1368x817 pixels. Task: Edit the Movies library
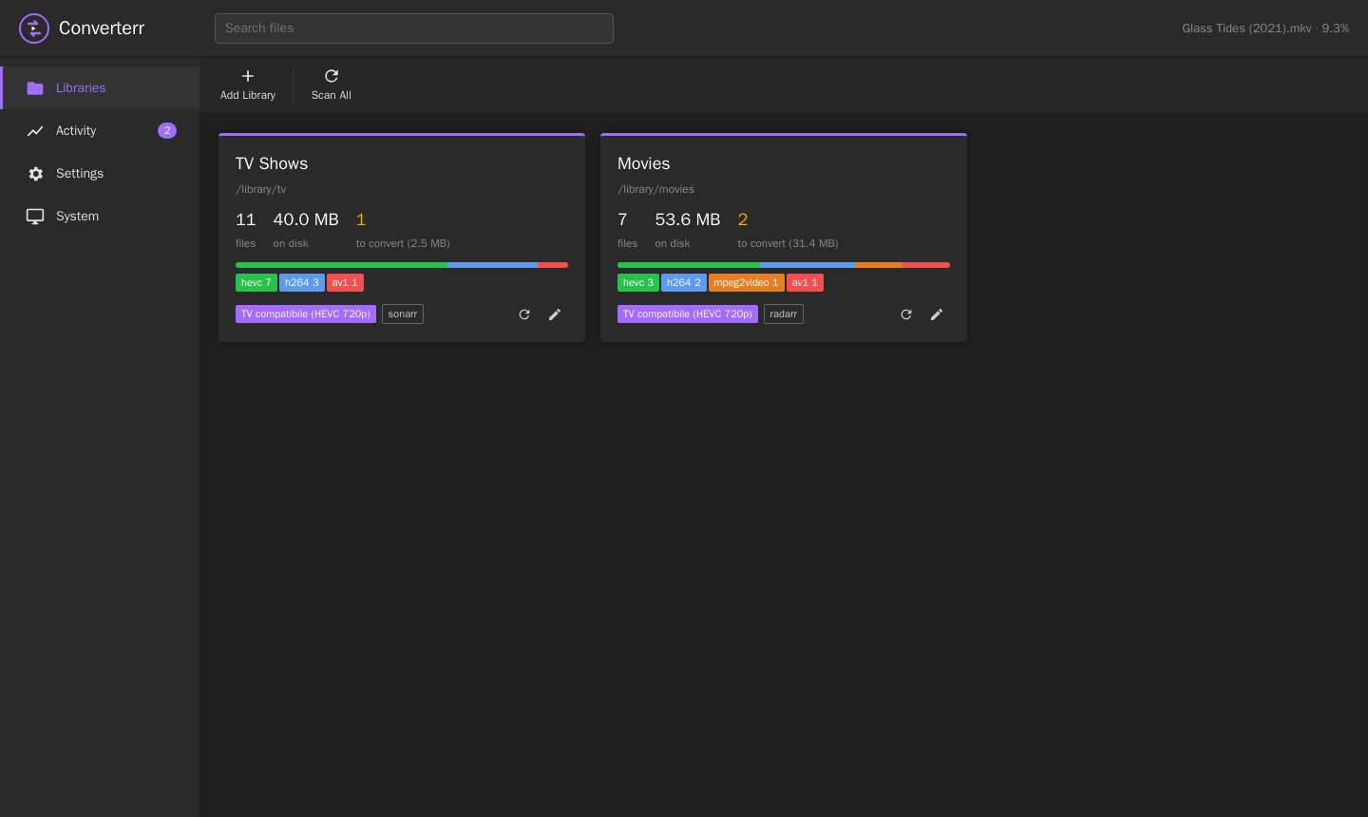coord(937,314)
